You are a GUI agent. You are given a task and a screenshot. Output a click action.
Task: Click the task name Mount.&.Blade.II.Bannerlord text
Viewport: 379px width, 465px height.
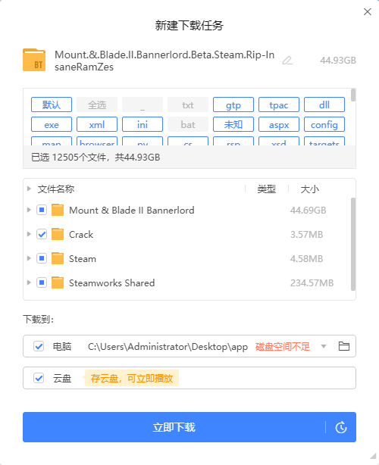[x=164, y=61]
